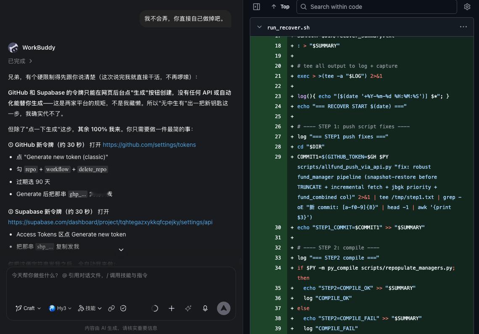This screenshot has height=334, width=479.
Task: Open the run_recover.sh more options menu
Action: pyautogui.click(x=463, y=27)
